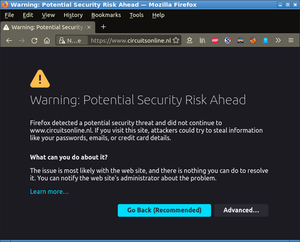Click the masked privacy extension icon
Image resolution: width=300 pixels, height=242 pixels.
tap(240, 41)
